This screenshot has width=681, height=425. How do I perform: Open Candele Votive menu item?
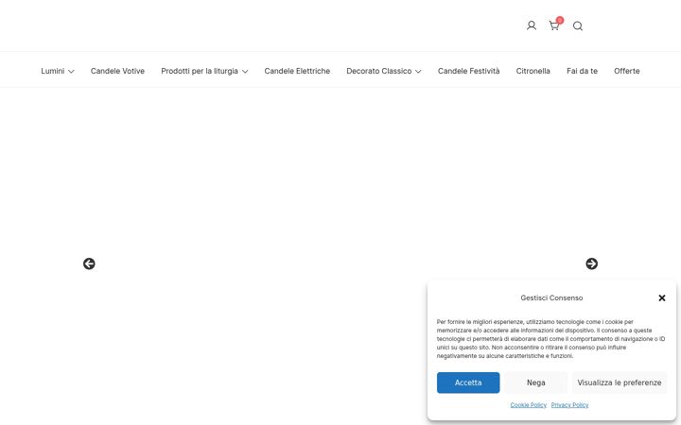pyautogui.click(x=117, y=71)
